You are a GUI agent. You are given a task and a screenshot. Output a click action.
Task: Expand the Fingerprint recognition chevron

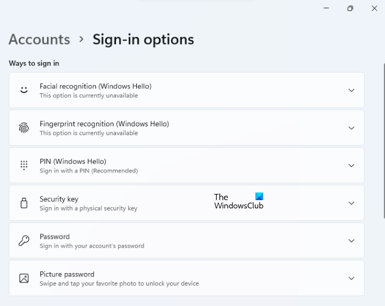click(x=351, y=128)
